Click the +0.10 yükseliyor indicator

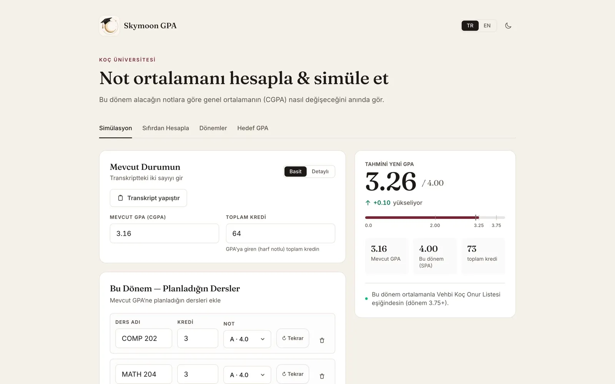pos(394,203)
